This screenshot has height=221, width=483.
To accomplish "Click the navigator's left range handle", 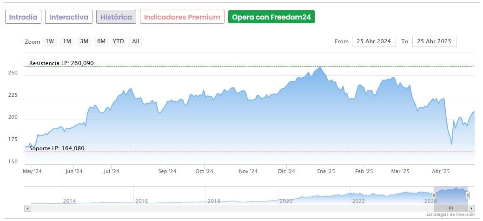I will [434, 195].
